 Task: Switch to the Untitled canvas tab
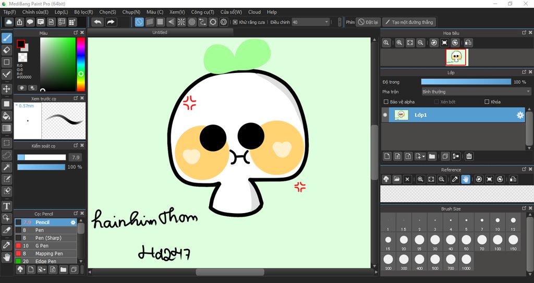click(160, 32)
